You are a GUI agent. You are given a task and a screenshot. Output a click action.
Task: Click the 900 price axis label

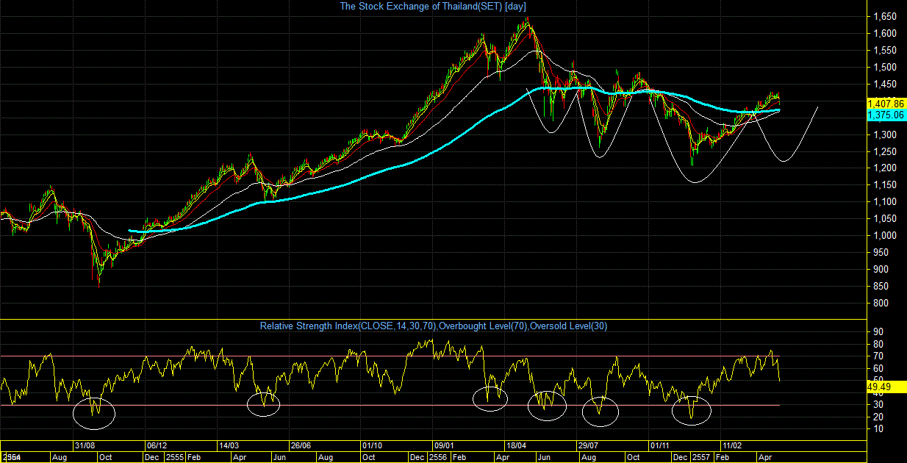tap(880, 270)
